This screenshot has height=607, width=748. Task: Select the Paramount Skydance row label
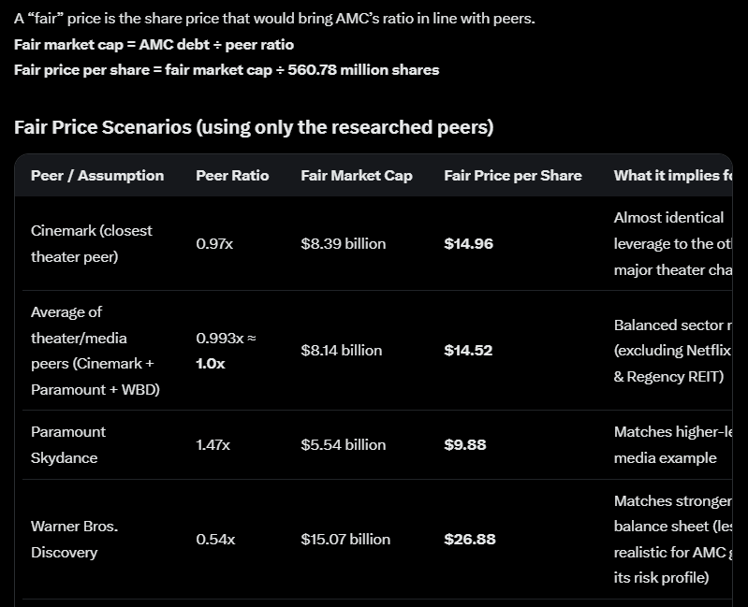coord(68,444)
